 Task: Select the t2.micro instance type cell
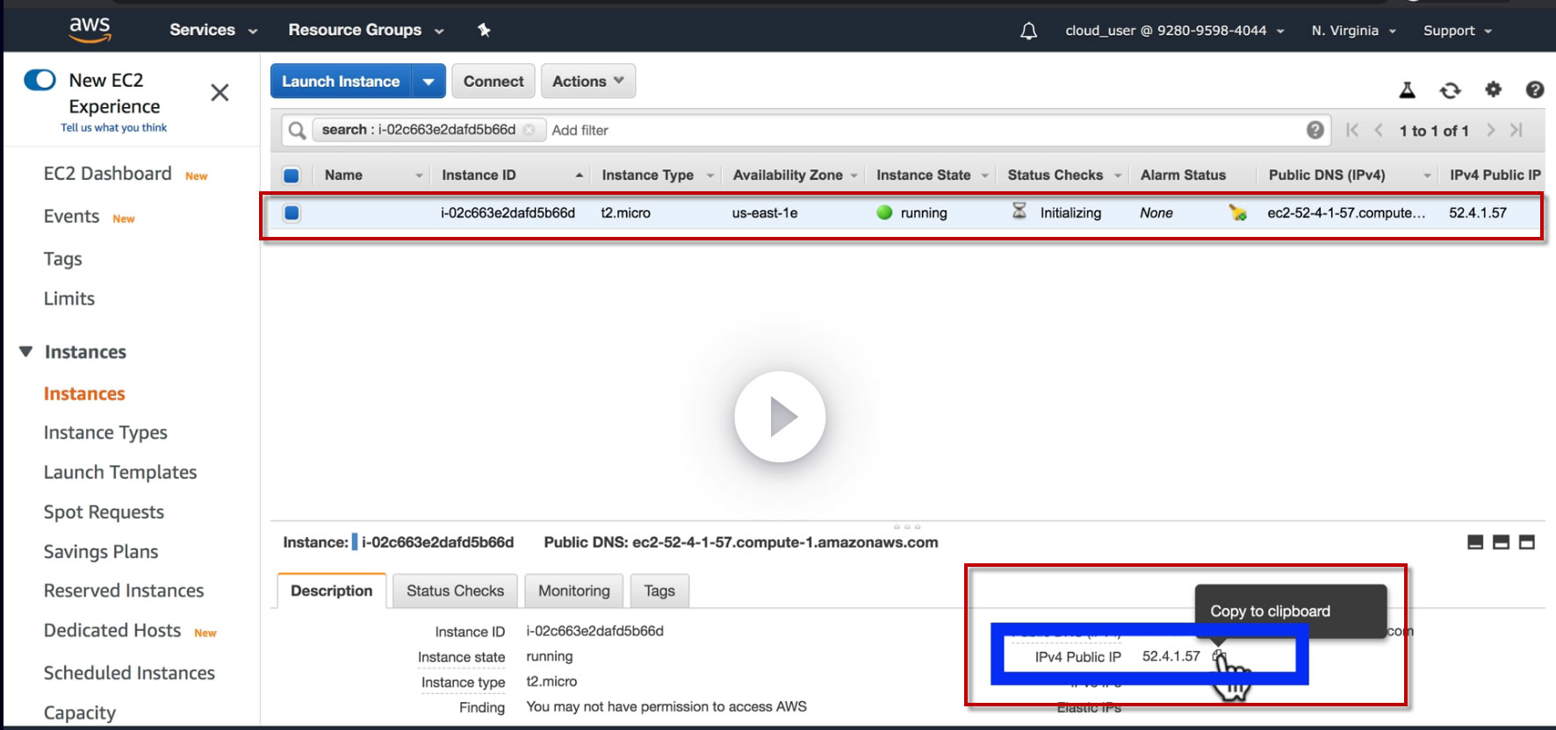[x=625, y=213]
